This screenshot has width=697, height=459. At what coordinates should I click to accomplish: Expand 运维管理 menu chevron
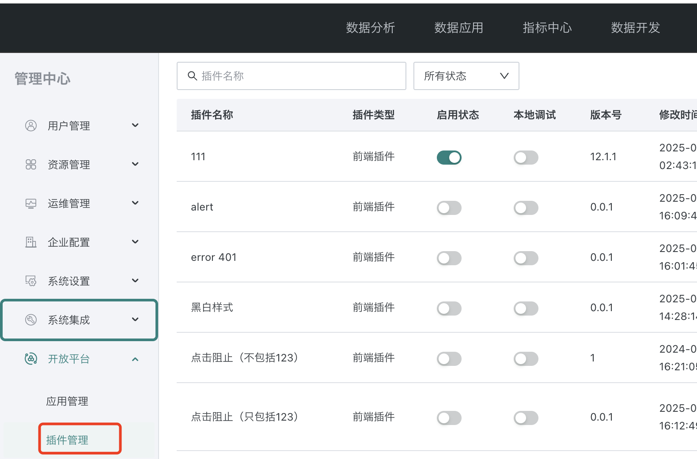point(135,203)
